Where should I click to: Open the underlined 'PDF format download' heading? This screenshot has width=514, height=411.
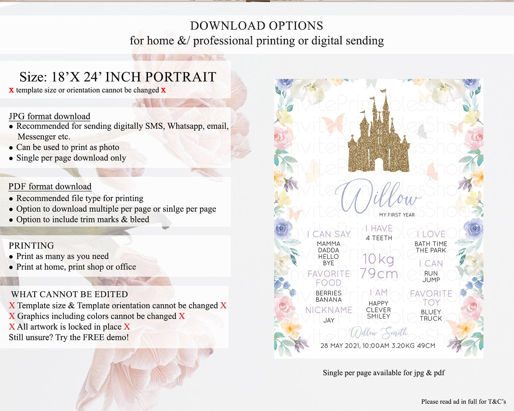pos(50,186)
